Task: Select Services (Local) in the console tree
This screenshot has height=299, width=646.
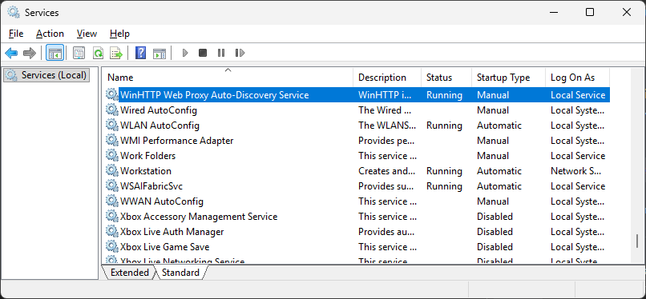Action: [x=46, y=75]
